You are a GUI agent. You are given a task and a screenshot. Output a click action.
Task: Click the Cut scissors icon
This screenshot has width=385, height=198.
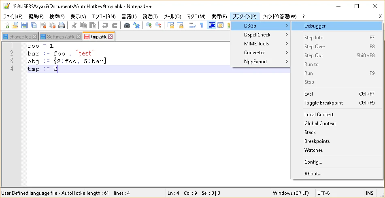(x=74, y=25)
